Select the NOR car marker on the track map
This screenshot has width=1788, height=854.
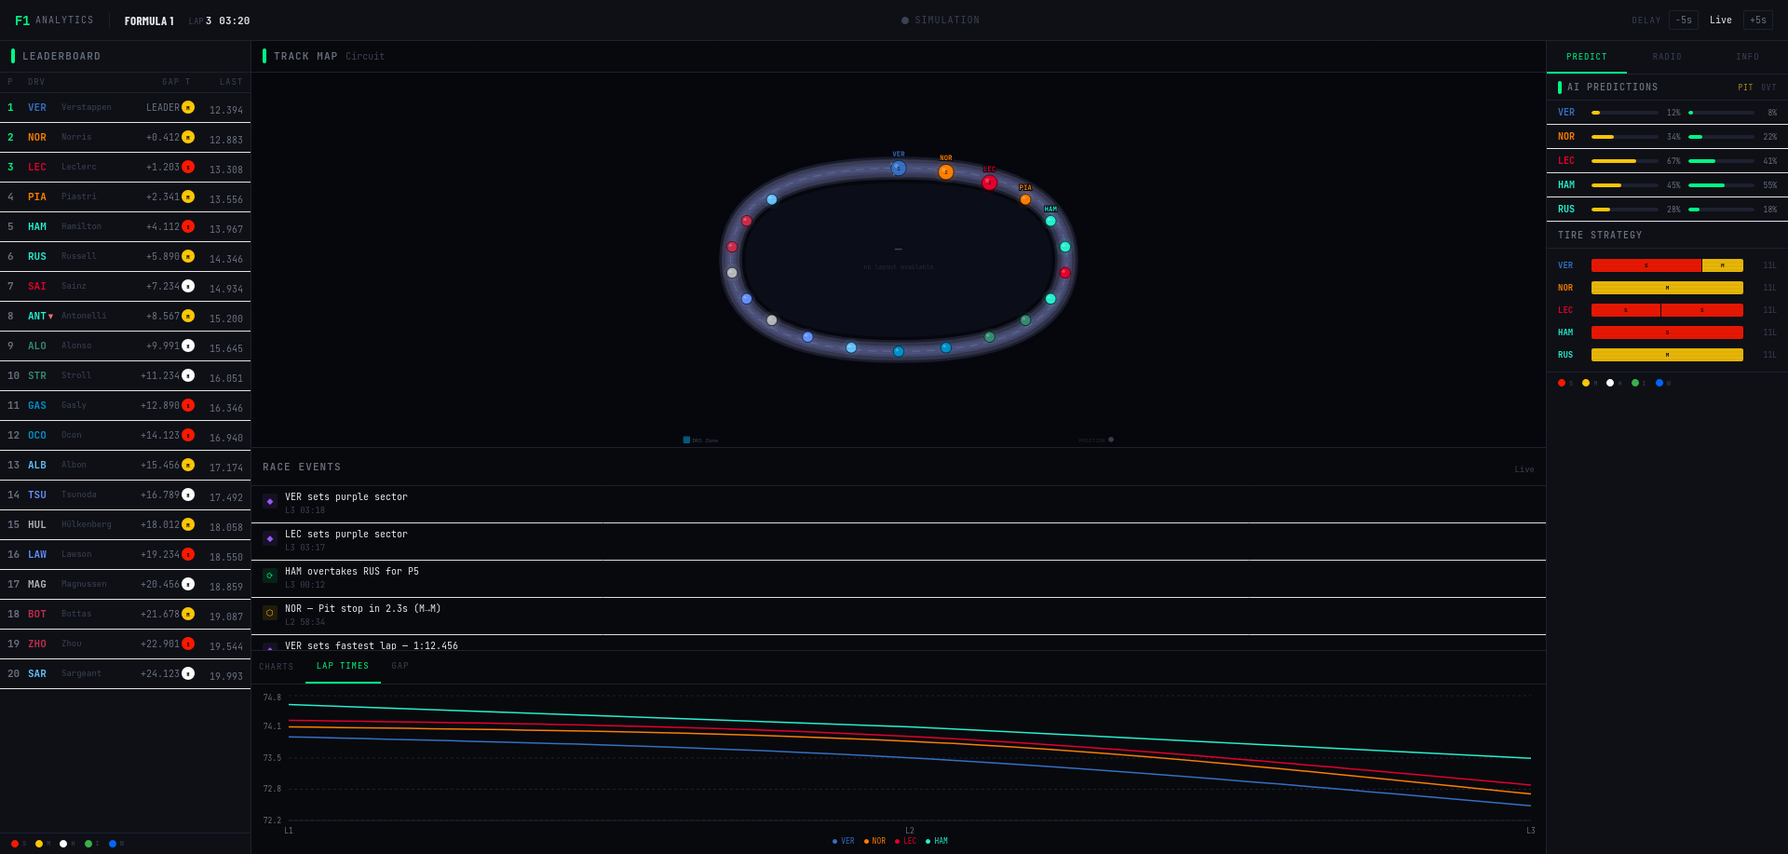click(946, 171)
